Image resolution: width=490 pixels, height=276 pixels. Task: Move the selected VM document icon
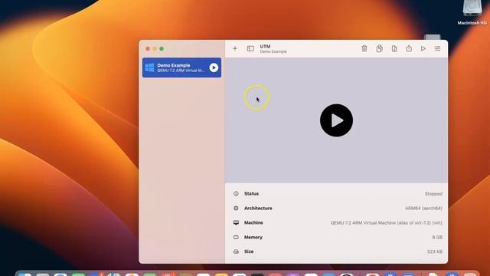[x=394, y=48]
